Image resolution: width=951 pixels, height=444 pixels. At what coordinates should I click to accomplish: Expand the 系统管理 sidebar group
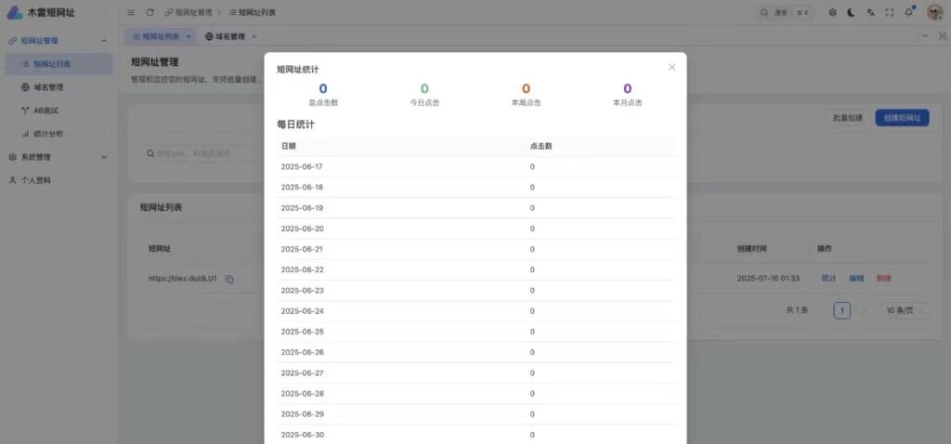[59, 157]
